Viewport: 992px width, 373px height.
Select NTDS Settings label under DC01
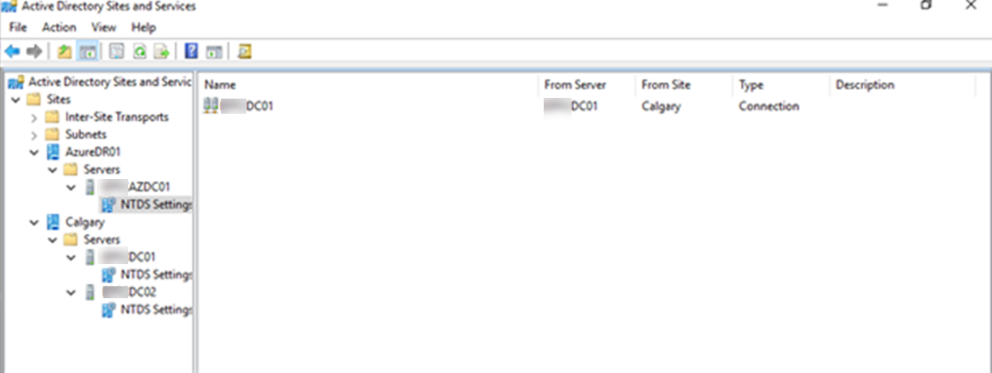pos(156,274)
